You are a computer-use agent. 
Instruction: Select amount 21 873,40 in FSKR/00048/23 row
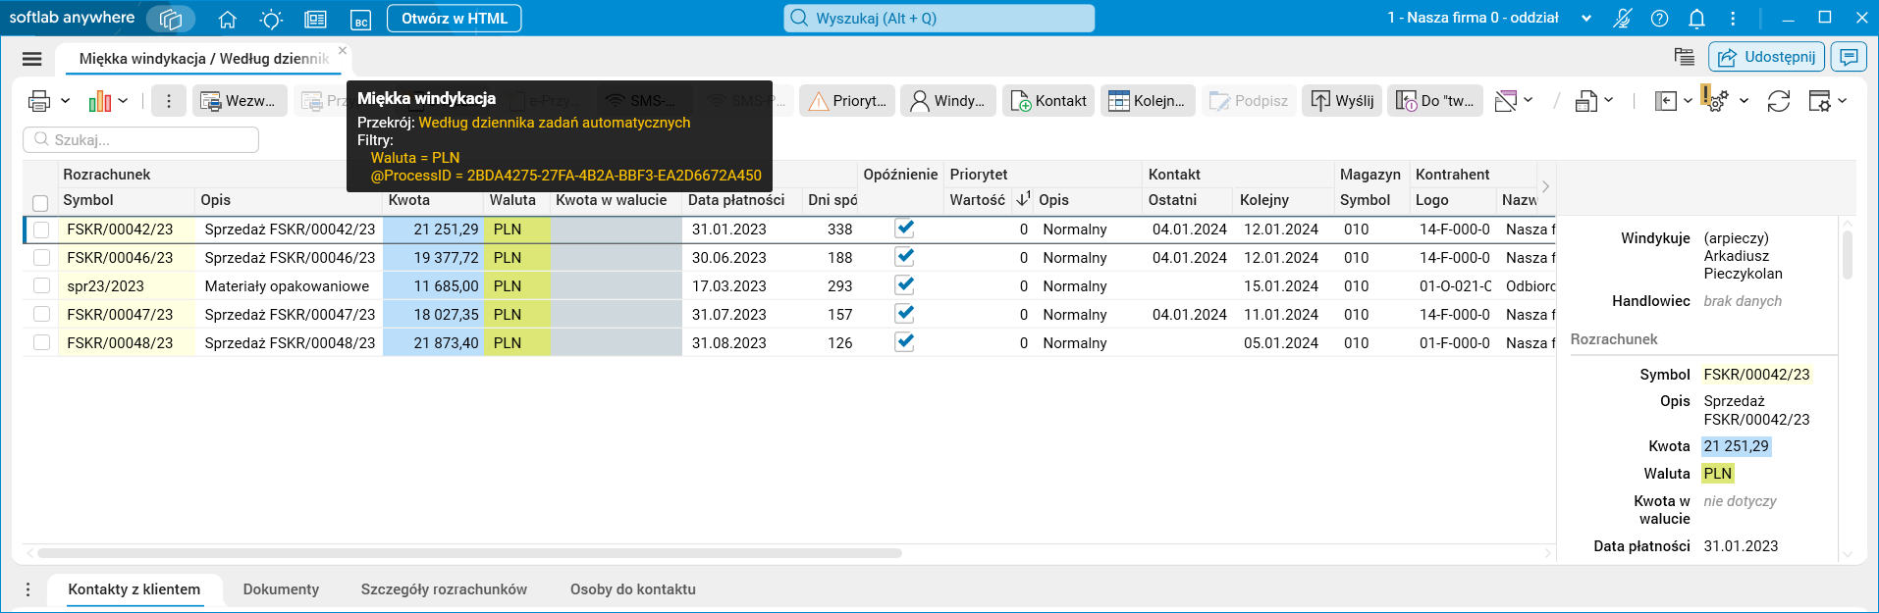click(x=433, y=343)
